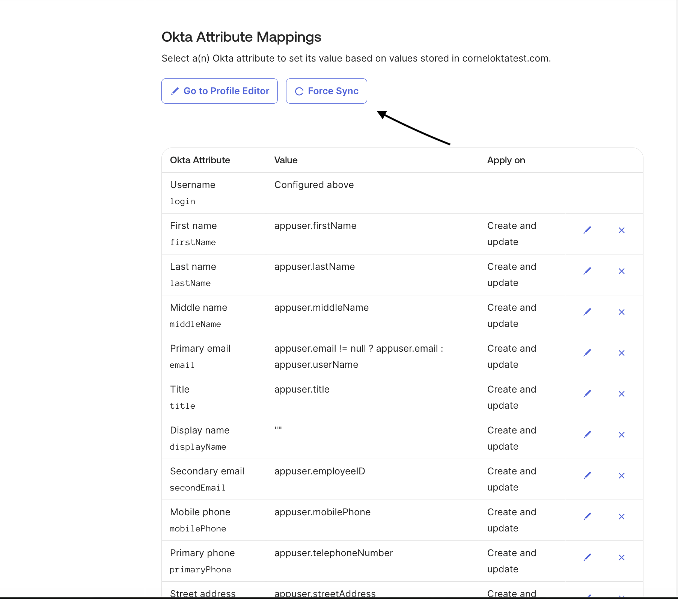Select the 'Primary phone' attribute label

pos(202,553)
